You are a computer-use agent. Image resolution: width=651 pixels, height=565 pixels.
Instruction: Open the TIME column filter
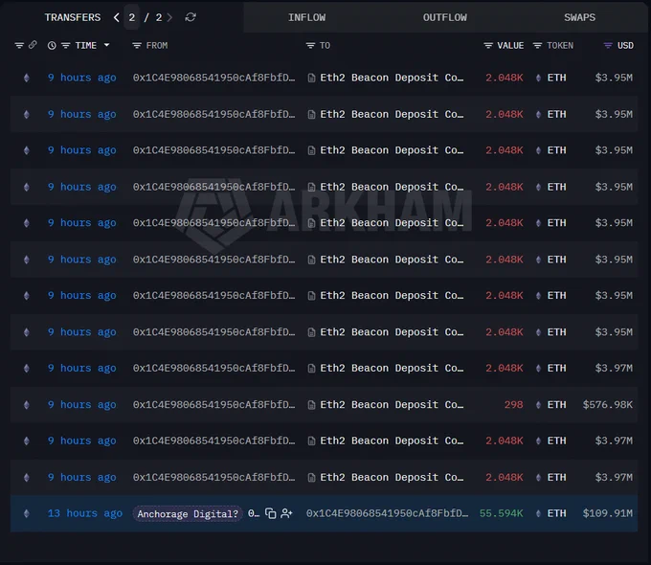pyautogui.click(x=66, y=45)
